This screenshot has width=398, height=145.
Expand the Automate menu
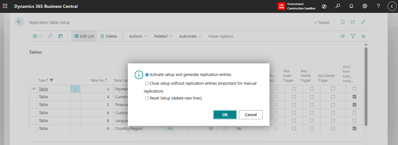[x=190, y=36]
